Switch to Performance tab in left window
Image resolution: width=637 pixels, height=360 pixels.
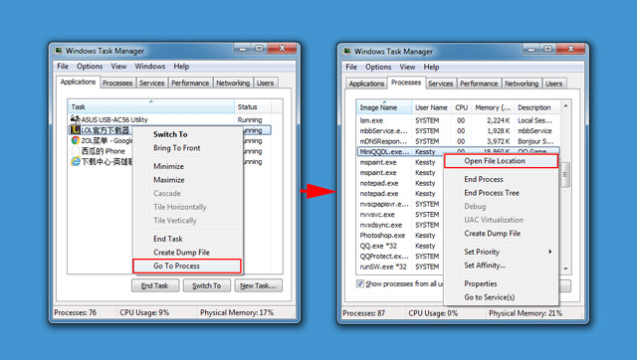(x=190, y=83)
